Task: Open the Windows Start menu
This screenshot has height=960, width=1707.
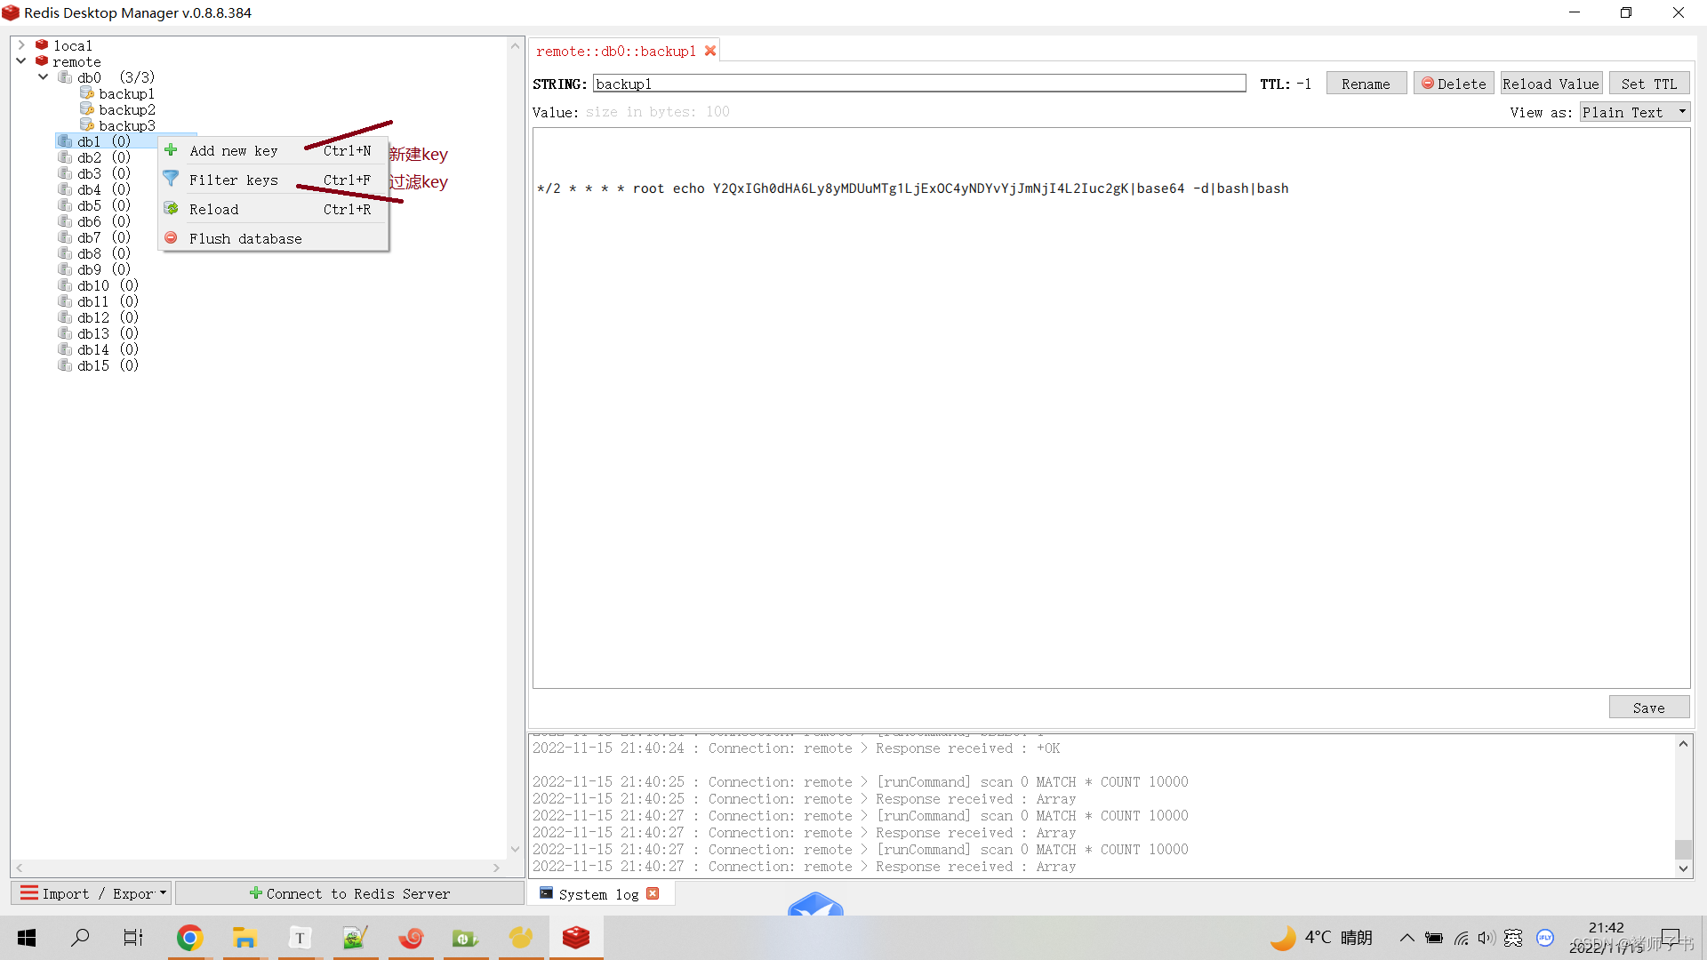Action: pos(27,938)
